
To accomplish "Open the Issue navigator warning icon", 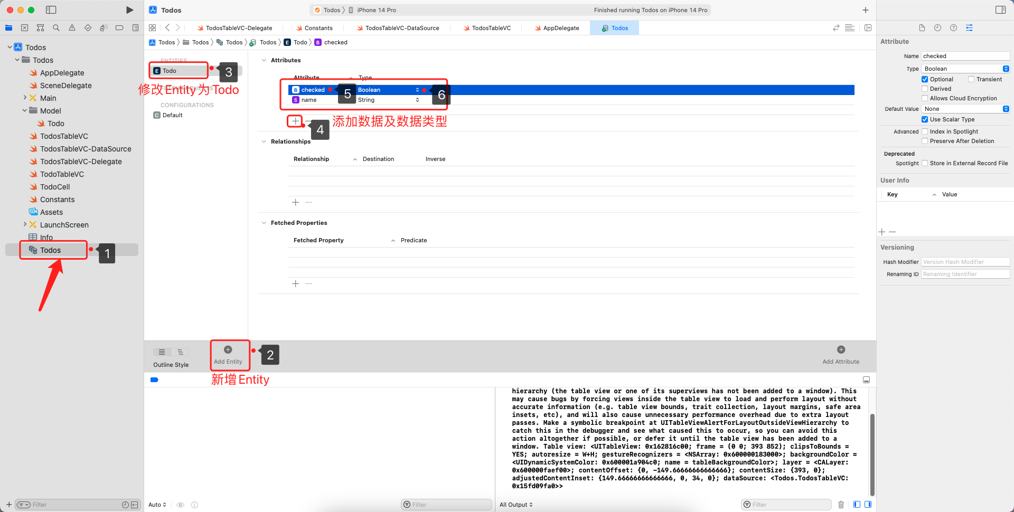I will [72, 28].
